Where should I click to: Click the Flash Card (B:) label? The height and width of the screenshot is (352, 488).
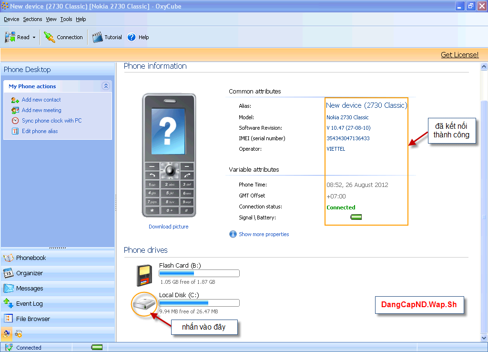point(180,265)
